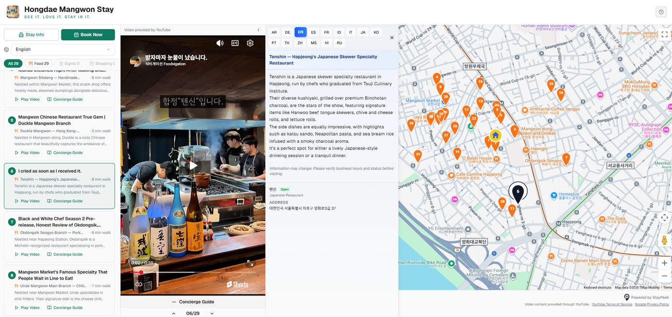
Task: Select the Sights 0 filter tab
Action: [69, 63]
